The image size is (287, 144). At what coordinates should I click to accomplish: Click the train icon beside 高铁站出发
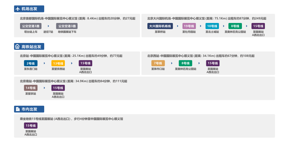coord(18,47)
